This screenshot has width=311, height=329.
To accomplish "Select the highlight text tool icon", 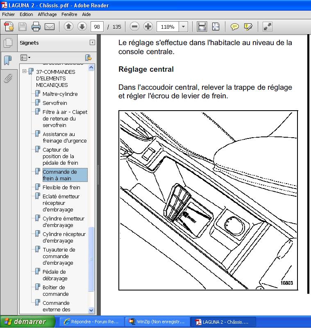I will click(248, 27).
